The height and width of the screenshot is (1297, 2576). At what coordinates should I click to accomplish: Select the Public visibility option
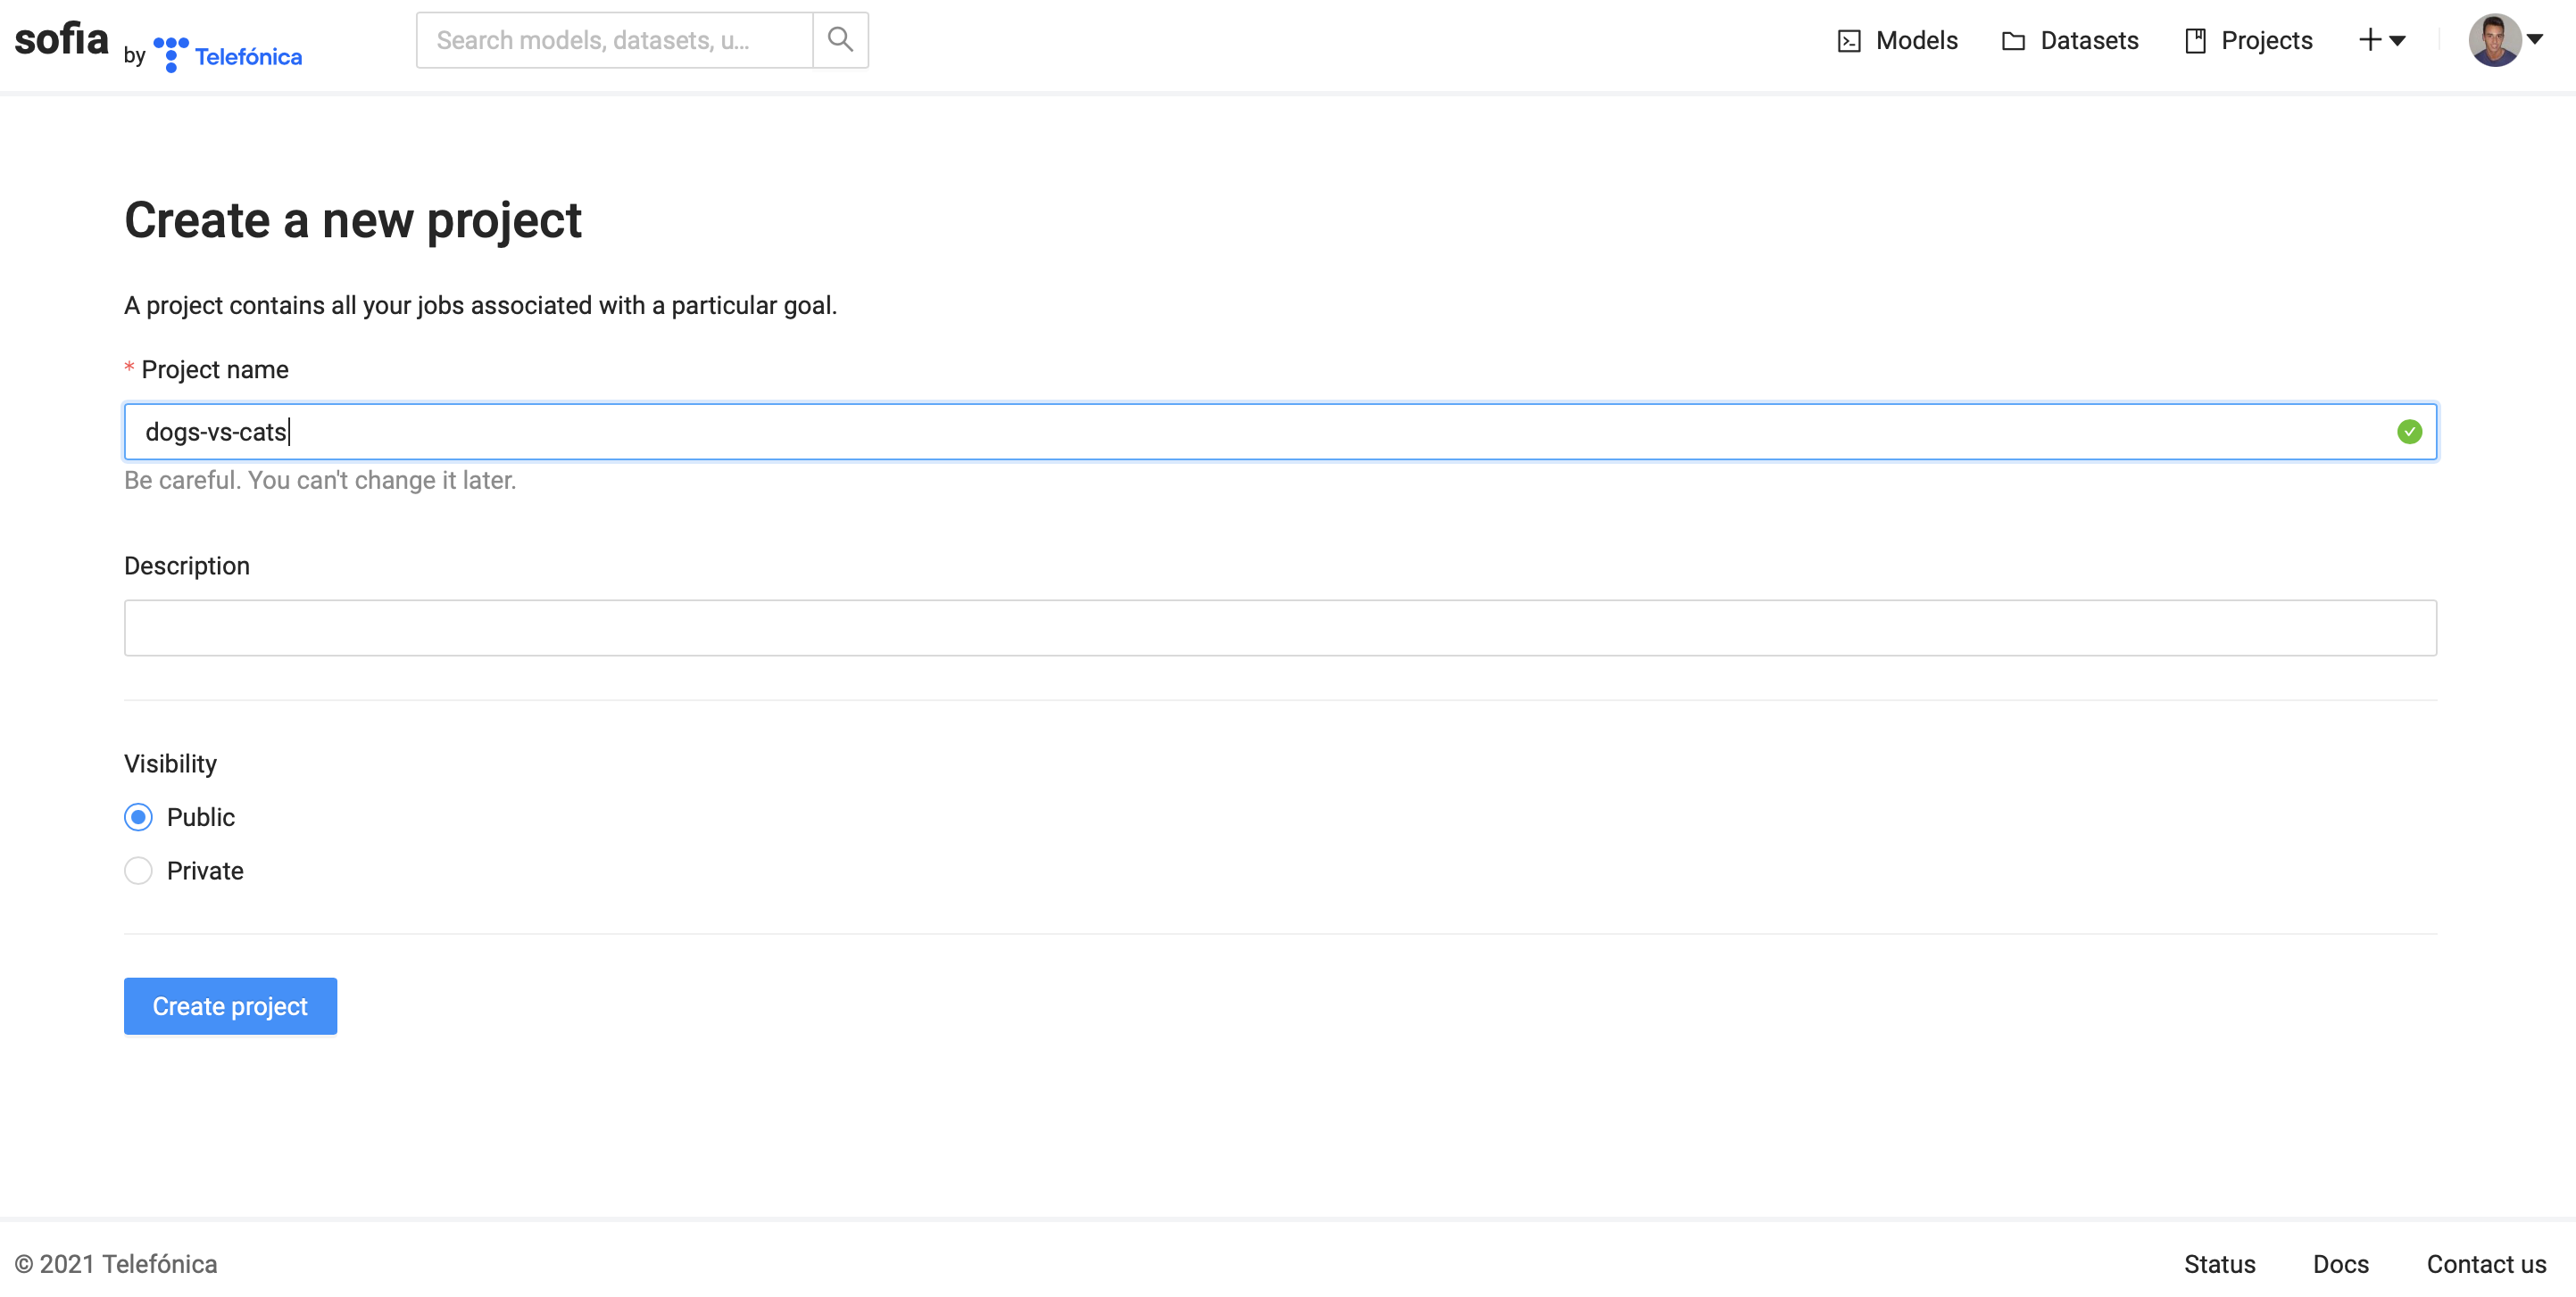[138, 816]
